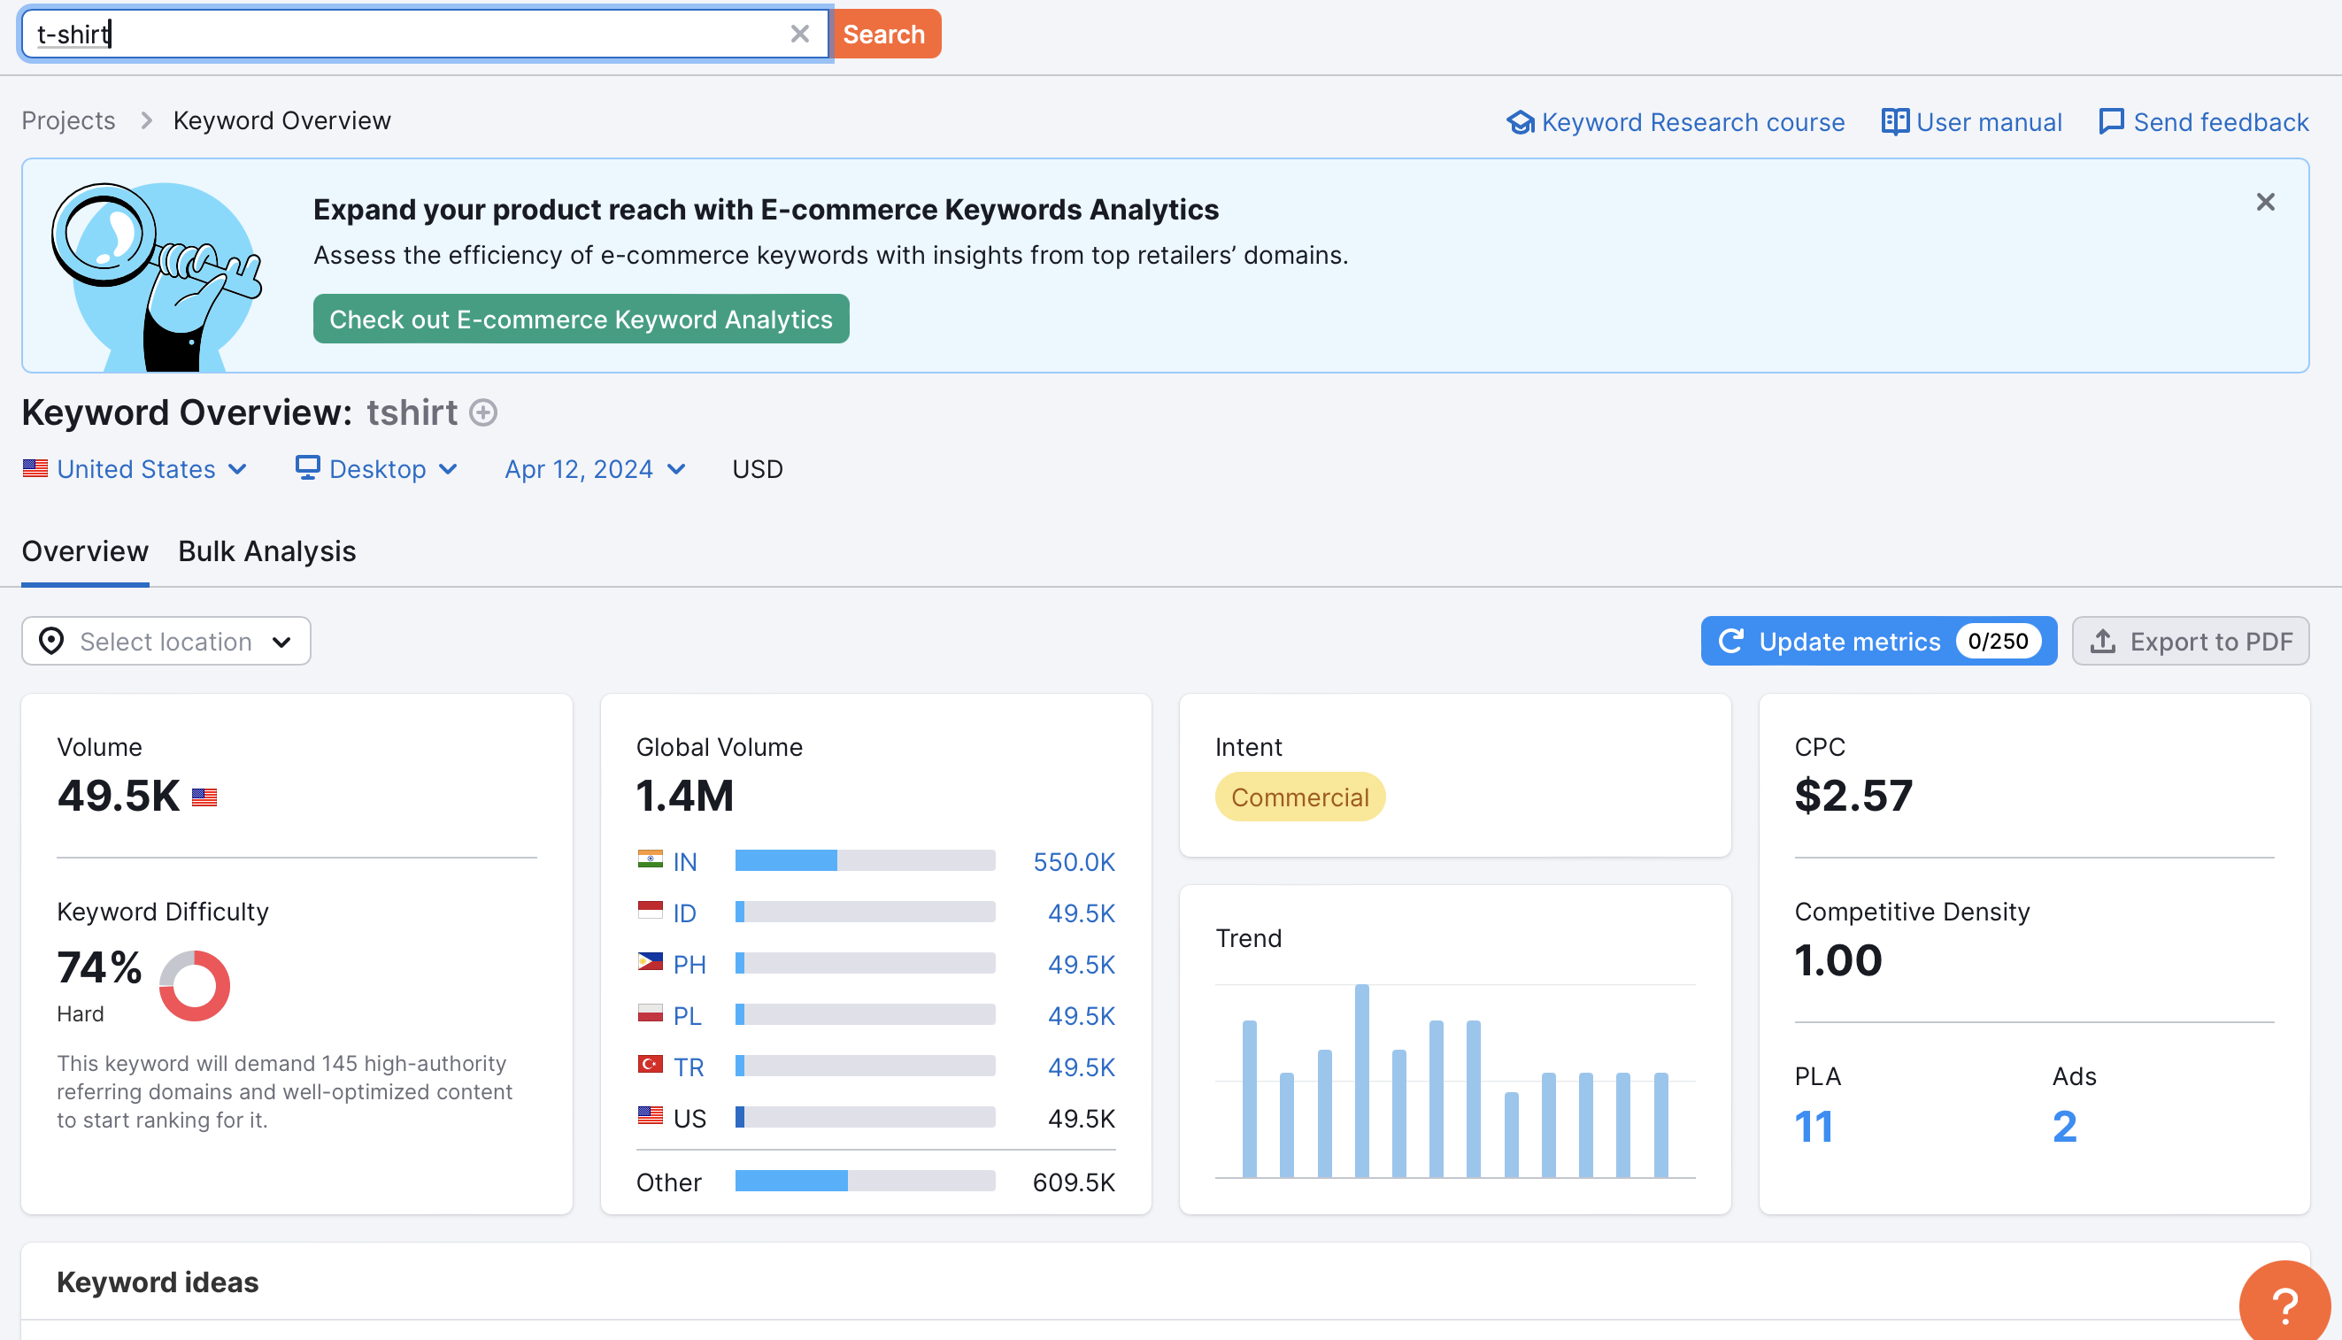
Task: Select the Overview tab
Action: tap(85, 551)
